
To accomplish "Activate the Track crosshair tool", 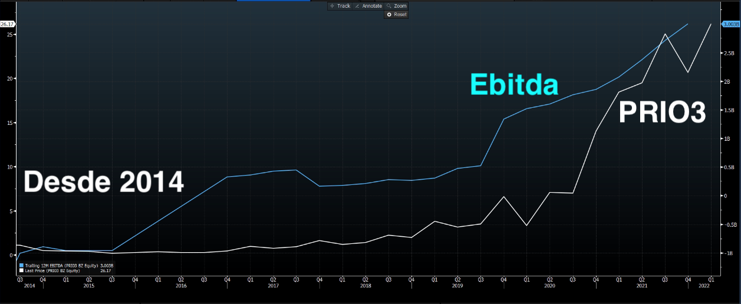I will (x=340, y=6).
